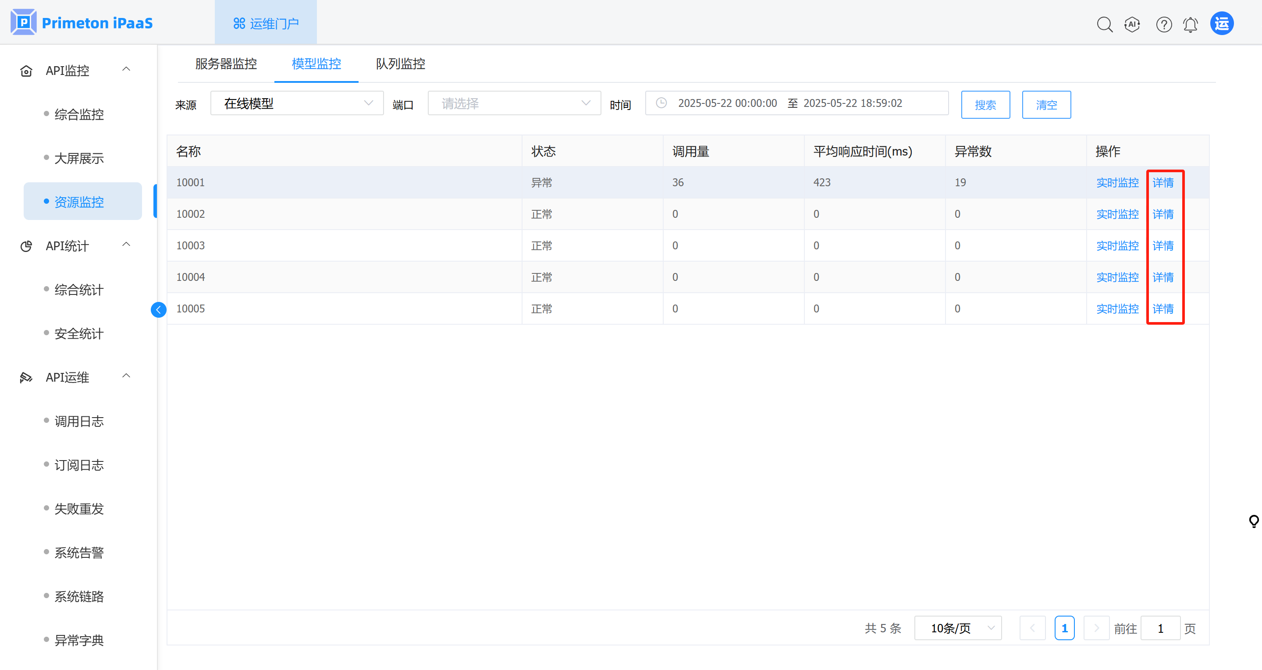This screenshot has height=670, width=1262.
Task: Open 实时监控 for model 10001
Action: coord(1117,183)
